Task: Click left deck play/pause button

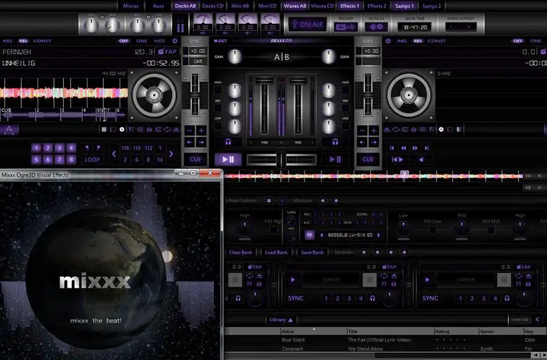Action: click(x=228, y=159)
